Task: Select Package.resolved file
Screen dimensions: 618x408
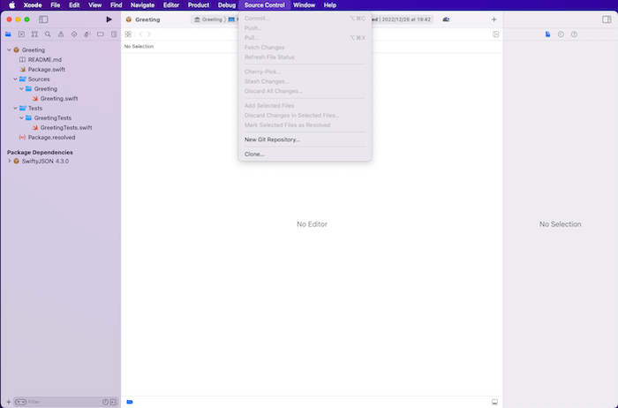Action: [51, 138]
